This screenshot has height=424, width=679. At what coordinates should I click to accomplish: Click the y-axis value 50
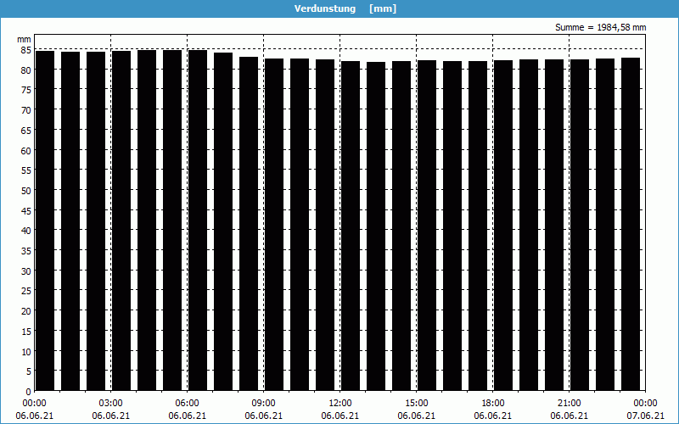coord(26,192)
